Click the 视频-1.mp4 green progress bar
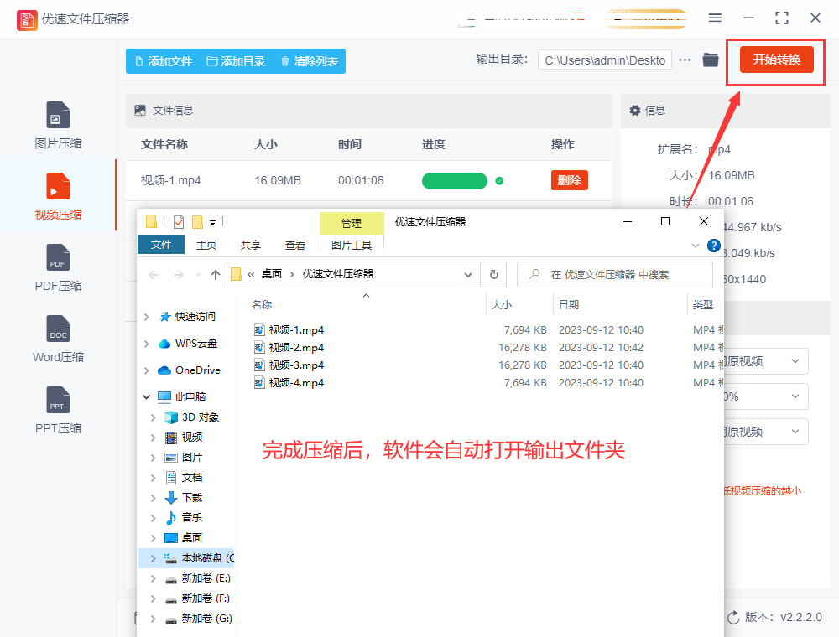Viewport: 839px width, 637px height. pyautogui.click(x=454, y=181)
